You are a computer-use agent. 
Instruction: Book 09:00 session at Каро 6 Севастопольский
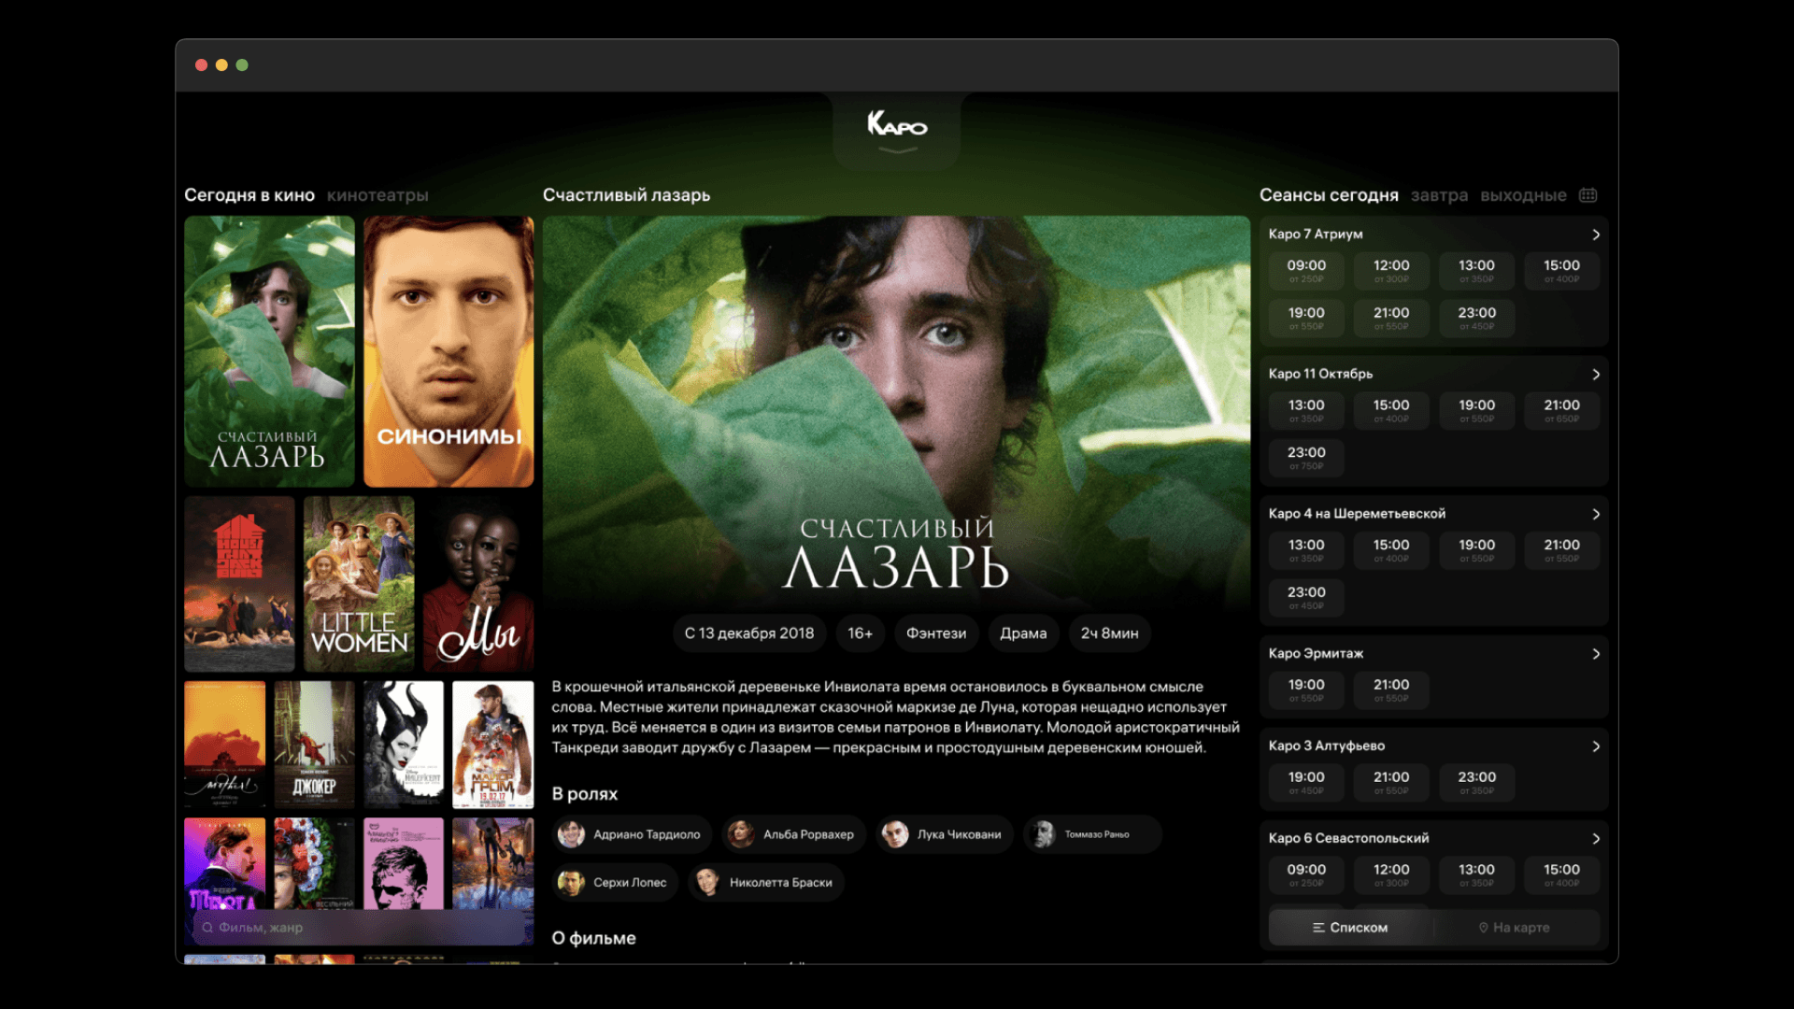pyautogui.click(x=1306, y=874)
